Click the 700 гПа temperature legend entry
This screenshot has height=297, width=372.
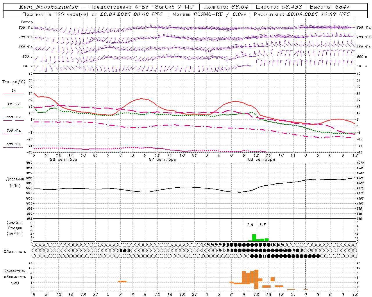click(x=13, y=131)
